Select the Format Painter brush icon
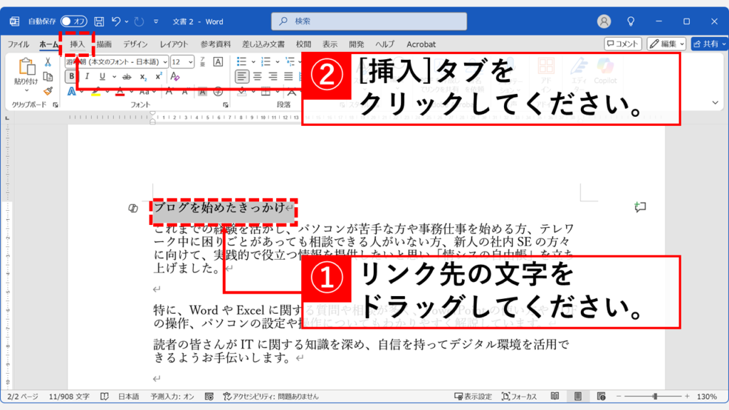Image resolution: width=729 pixels, height=410 pixels. tap(48, 90)
